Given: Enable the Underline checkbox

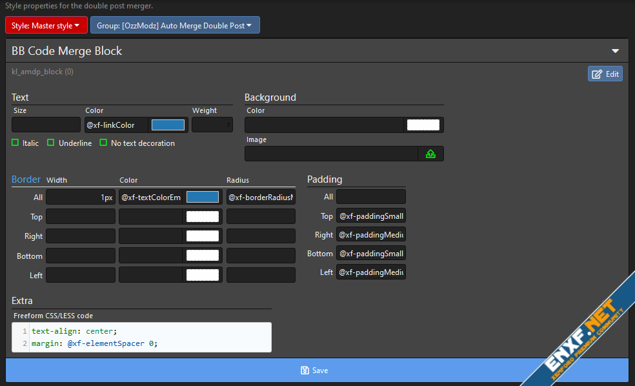Looking at the screenshot, I should 51,143.
